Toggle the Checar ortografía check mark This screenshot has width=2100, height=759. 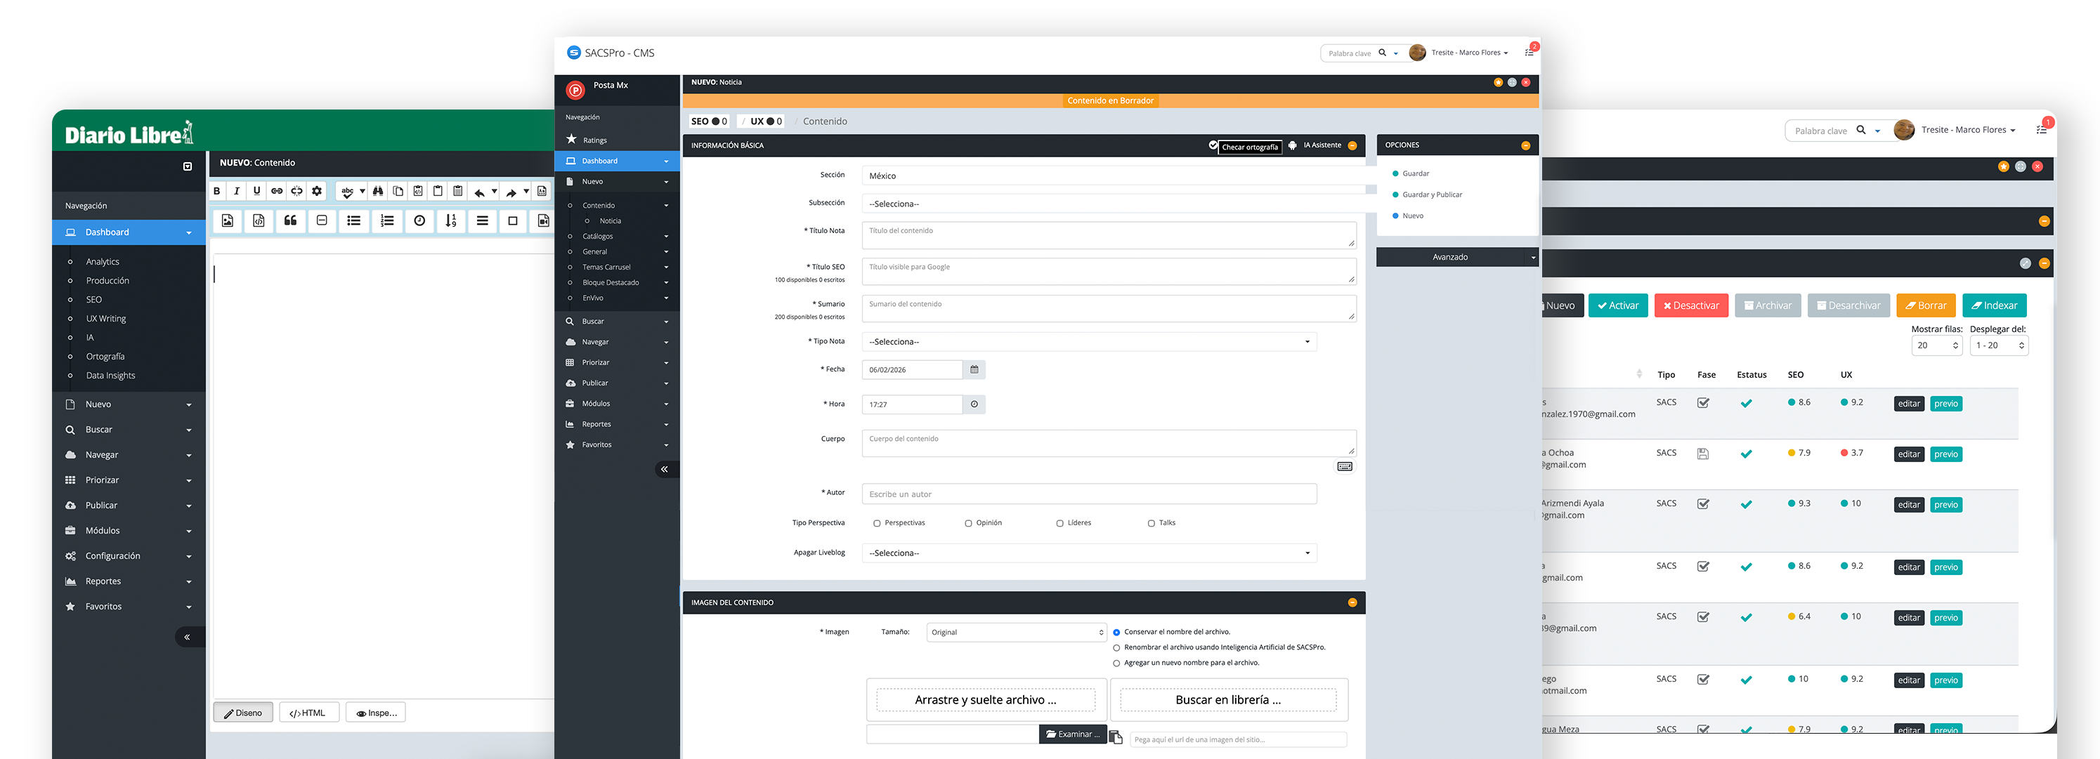tap(1213, 145)
